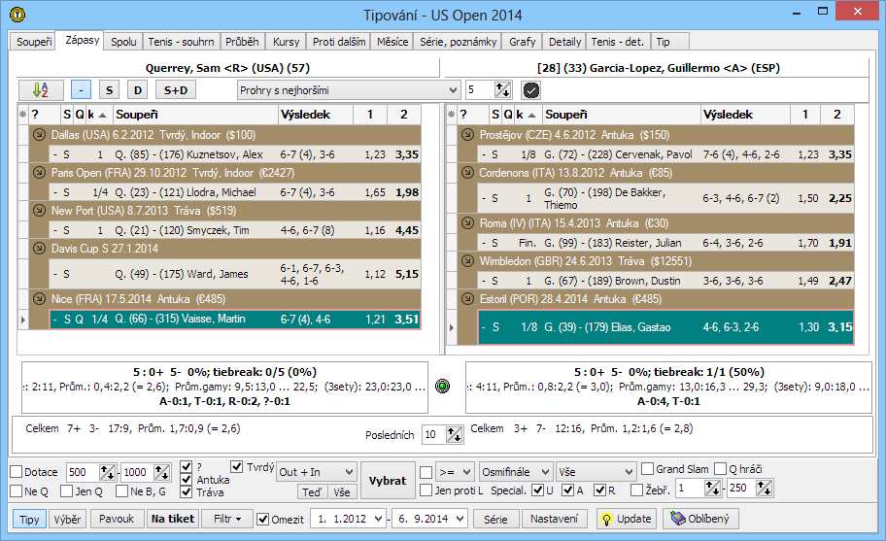
Task: Toggle the Ne B, G checkbox
Action: coord(121,491)
